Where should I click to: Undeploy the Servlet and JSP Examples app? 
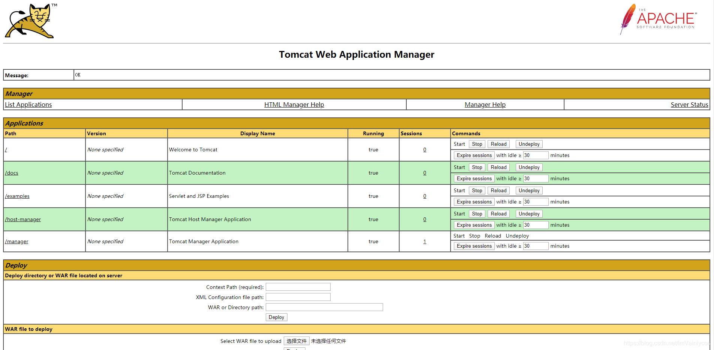529,190
